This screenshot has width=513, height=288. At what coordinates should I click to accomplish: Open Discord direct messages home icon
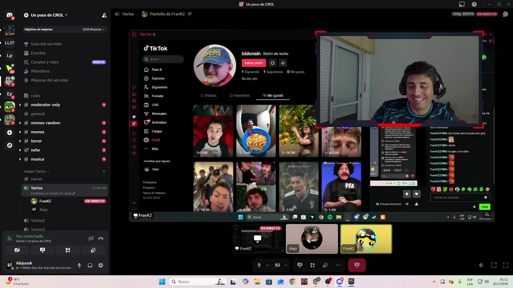[x=10, y=15]
